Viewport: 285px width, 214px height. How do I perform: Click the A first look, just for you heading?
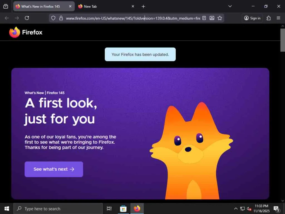coord(61,111)
